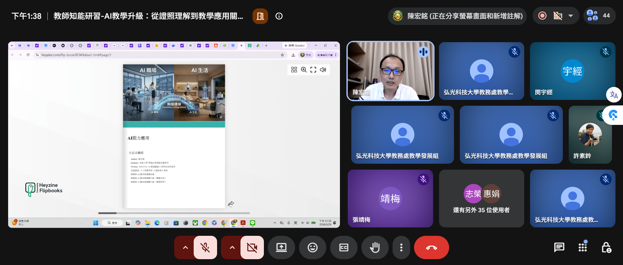Leave the call with the red button
This screenshot has height=265, width=623.
point(432,247)
